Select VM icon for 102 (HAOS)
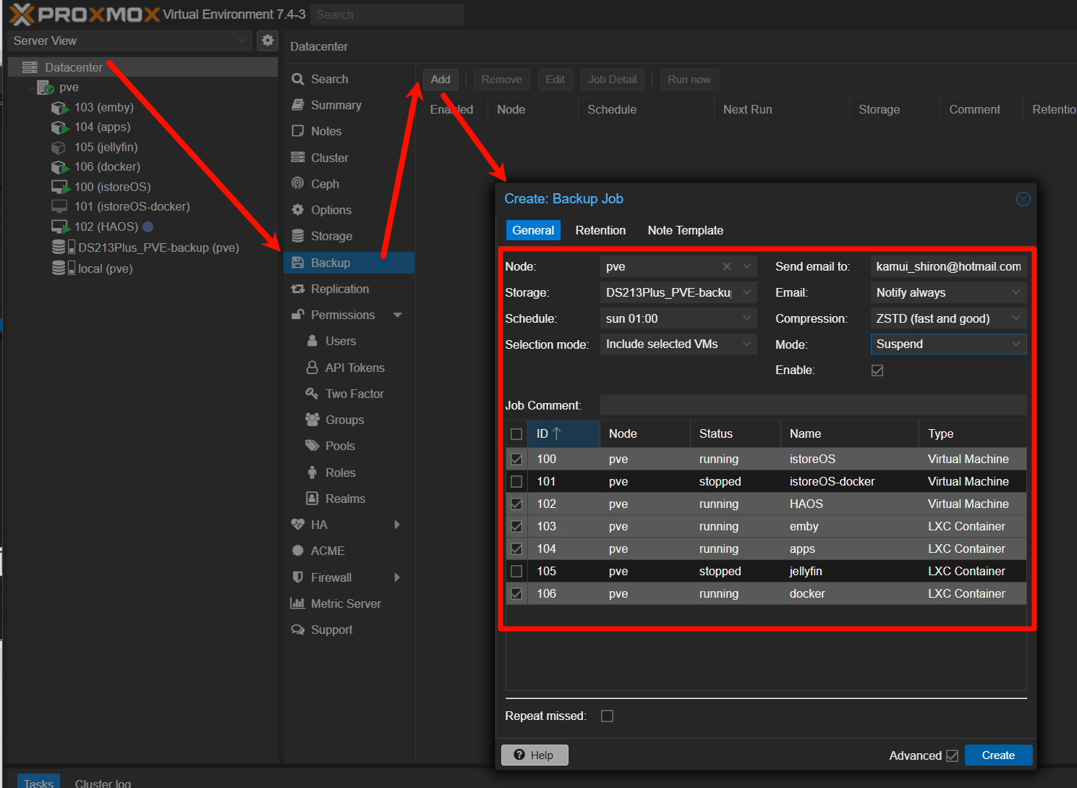This screenshot has height=788, width=1077. tap(60, 227)
